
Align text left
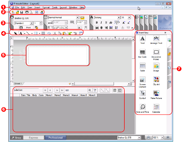[x=97, y=28]
